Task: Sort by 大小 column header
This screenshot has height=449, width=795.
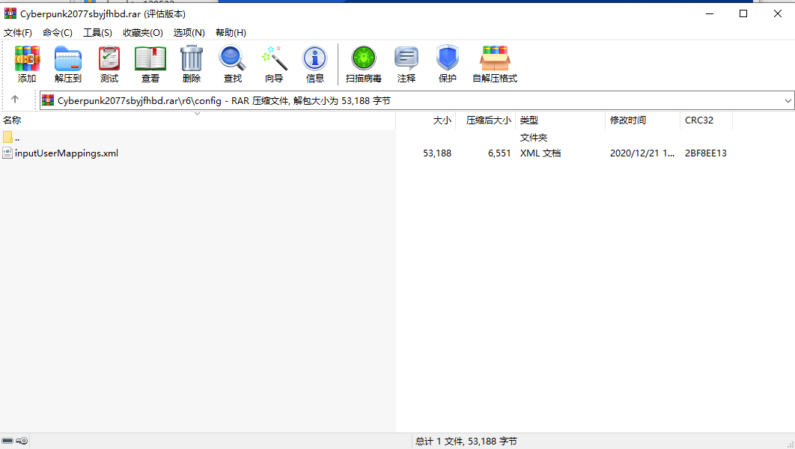Action: pyautogui.click(x=426, y=120)
